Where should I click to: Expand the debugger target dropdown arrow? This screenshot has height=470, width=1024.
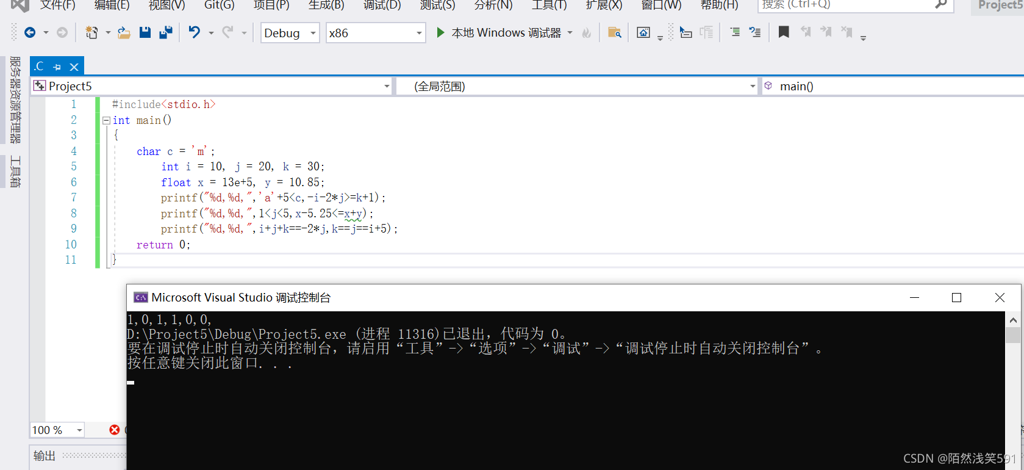coord(570,33)
